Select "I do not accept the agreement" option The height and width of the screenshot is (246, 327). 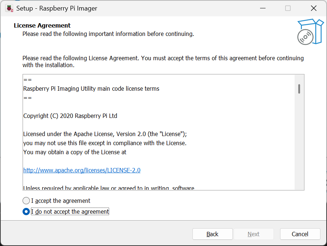click(x=26, y=212)
